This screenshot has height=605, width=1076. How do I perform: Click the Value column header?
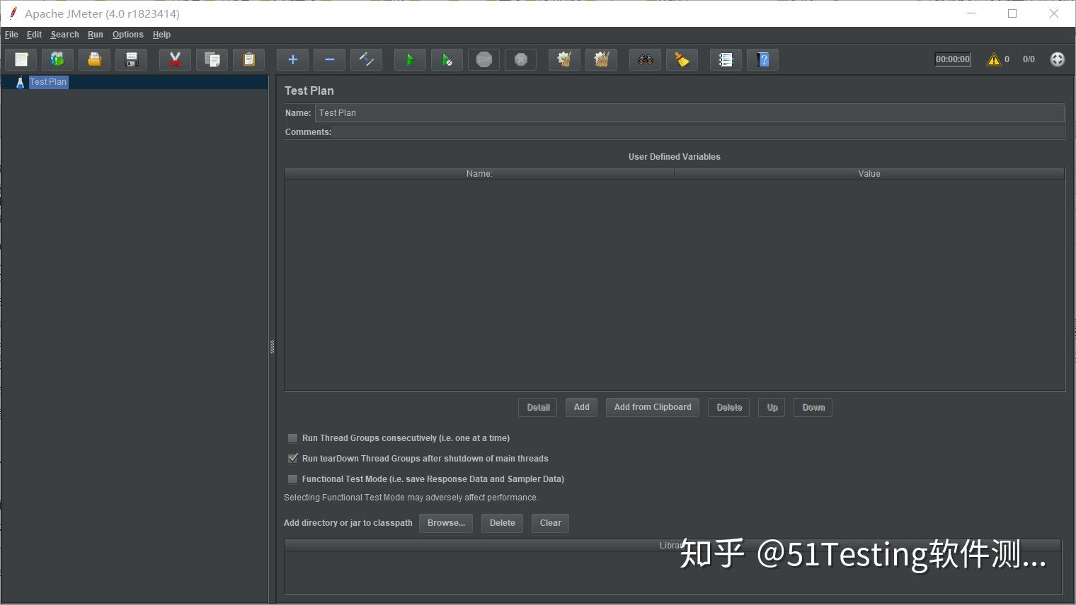[869, 174]
